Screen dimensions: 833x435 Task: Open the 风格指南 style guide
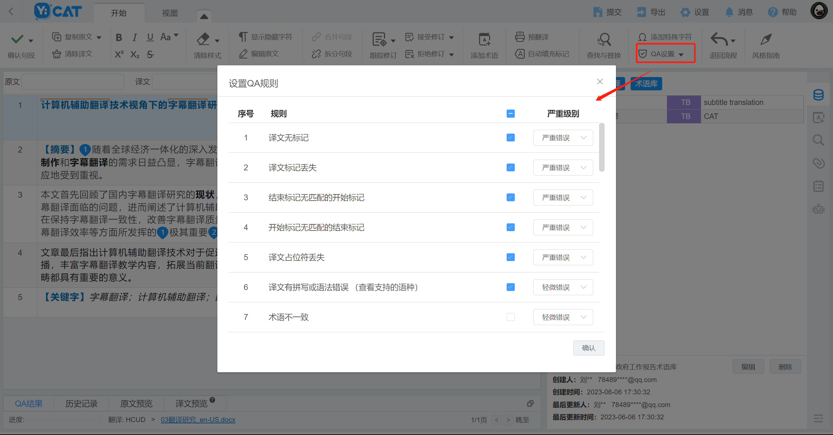[x=766, y=46]
